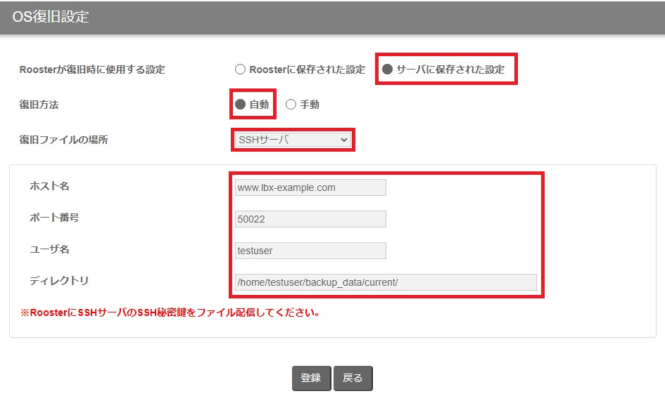665x396 pixels.
Task: Click the Roosterが復旧時に使用する設定 label
Action: (91, 70)
